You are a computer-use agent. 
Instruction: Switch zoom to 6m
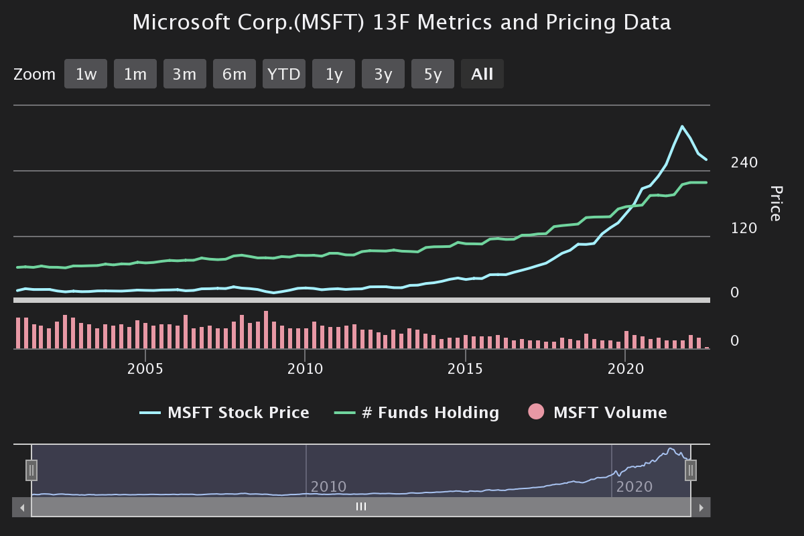click(x=234, y=74)
